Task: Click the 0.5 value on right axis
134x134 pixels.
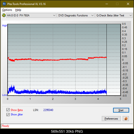Action: point(124,24)
